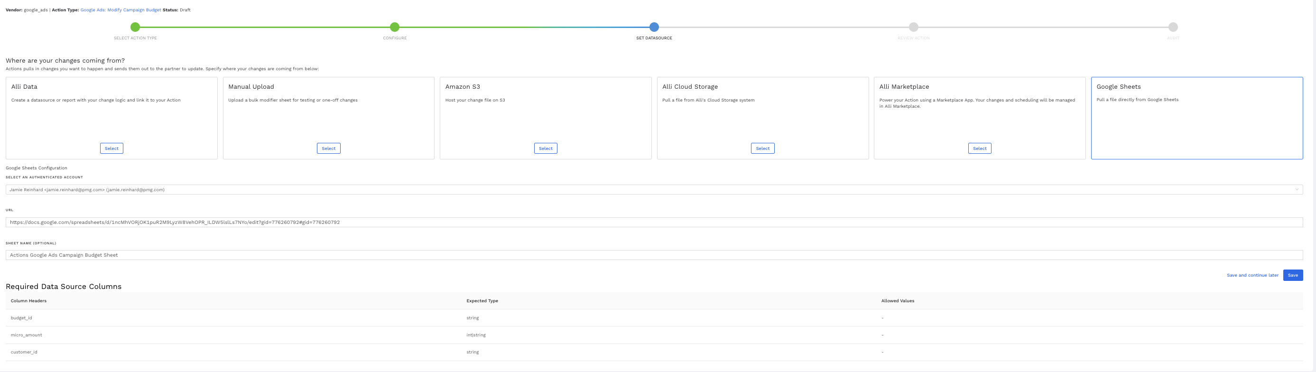Click the Audit step circle
The height and width of the screenshot is (372, 1316).
coord(1173,27)
